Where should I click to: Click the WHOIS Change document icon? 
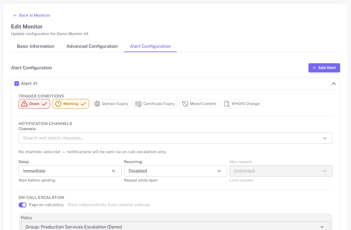coord(227,104)
